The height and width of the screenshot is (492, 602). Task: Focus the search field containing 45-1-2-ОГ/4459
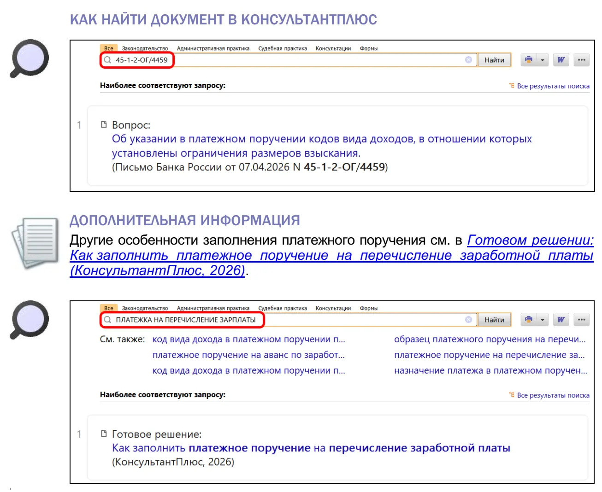(289, 60)
